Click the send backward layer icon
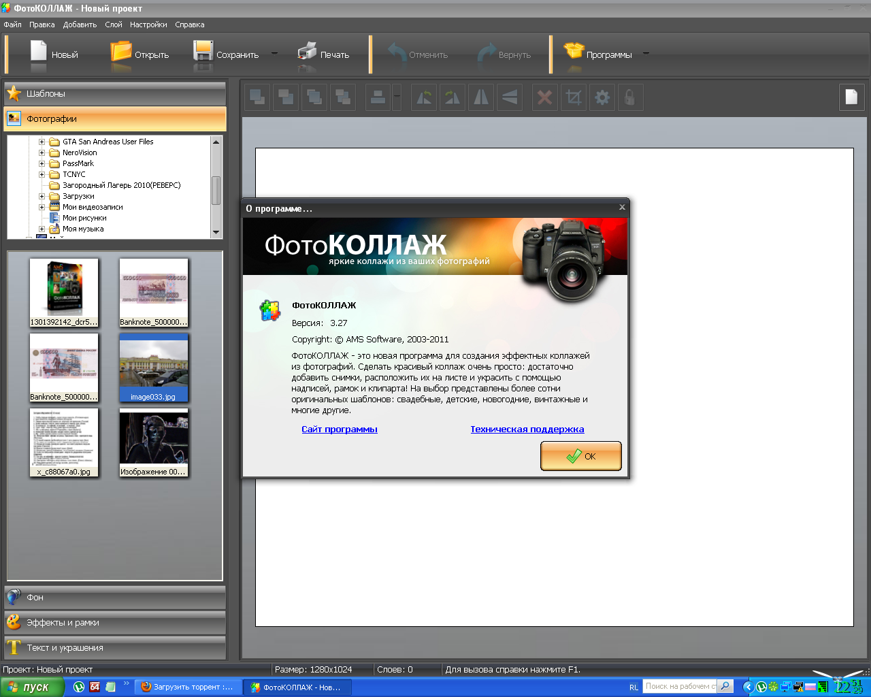871x697 pixels. point(343,97)
